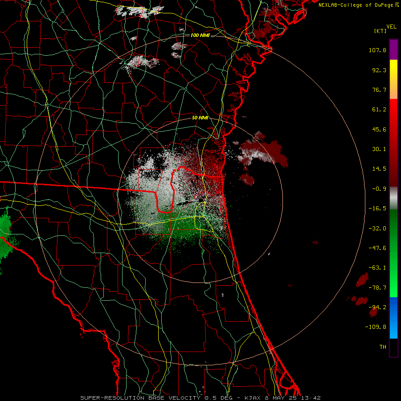Click the 61.2 legend value
The height and width of the screenshot is (401, 401).
click(x=379, y=110)
